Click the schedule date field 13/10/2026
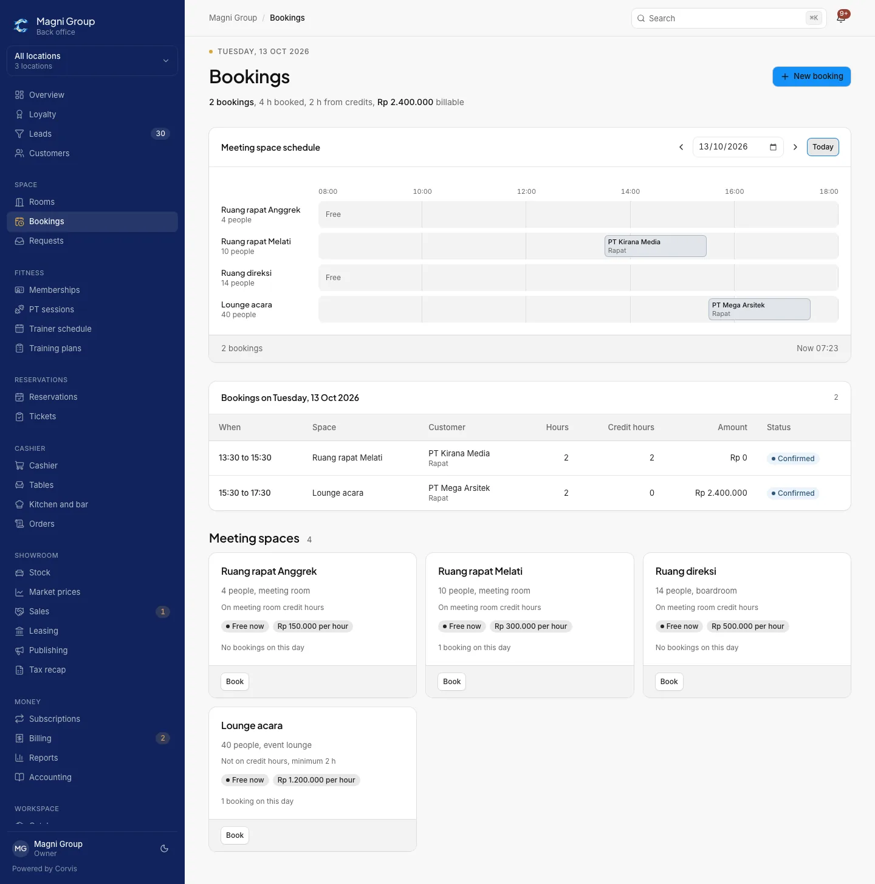 [738, 147]
